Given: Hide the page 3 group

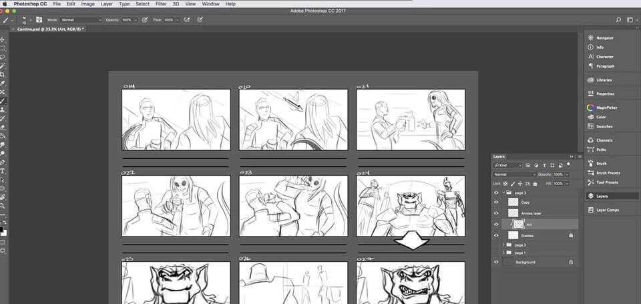Looking at the screenshot, I should tap(496, 192).
